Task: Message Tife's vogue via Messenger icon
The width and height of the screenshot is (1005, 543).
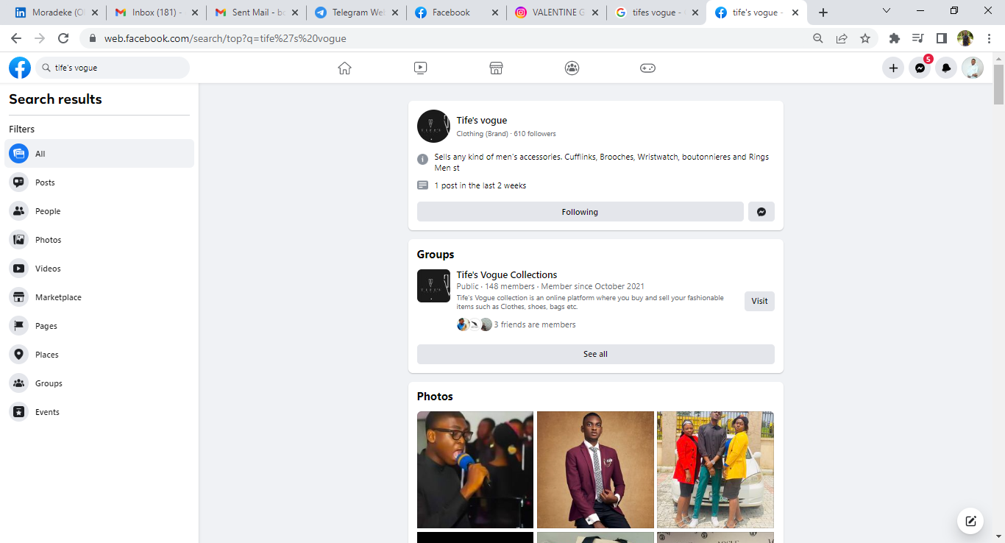Action: click(x=761, y=212)
